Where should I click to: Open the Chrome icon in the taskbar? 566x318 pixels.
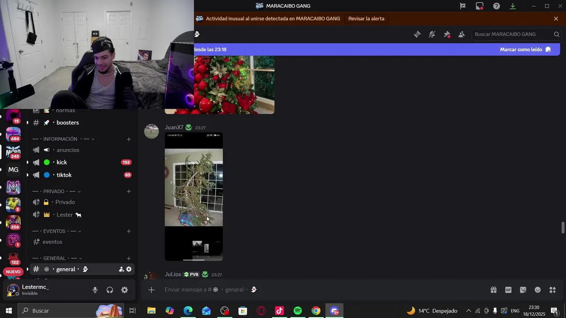coord(316,311)
